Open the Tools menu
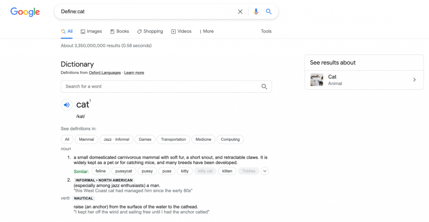Viewport: 429px width, 222px height. coord(266,31)
